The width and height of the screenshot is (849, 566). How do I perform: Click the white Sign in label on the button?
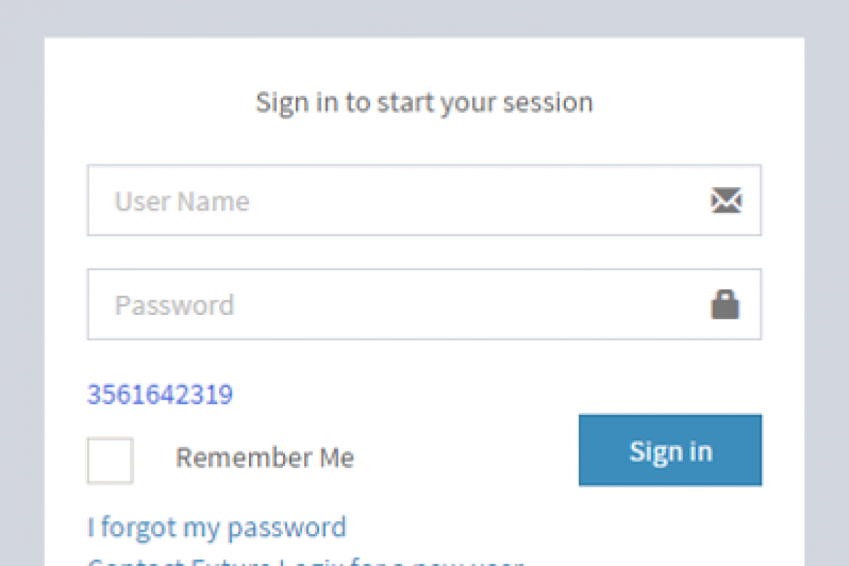coord(670,451)
